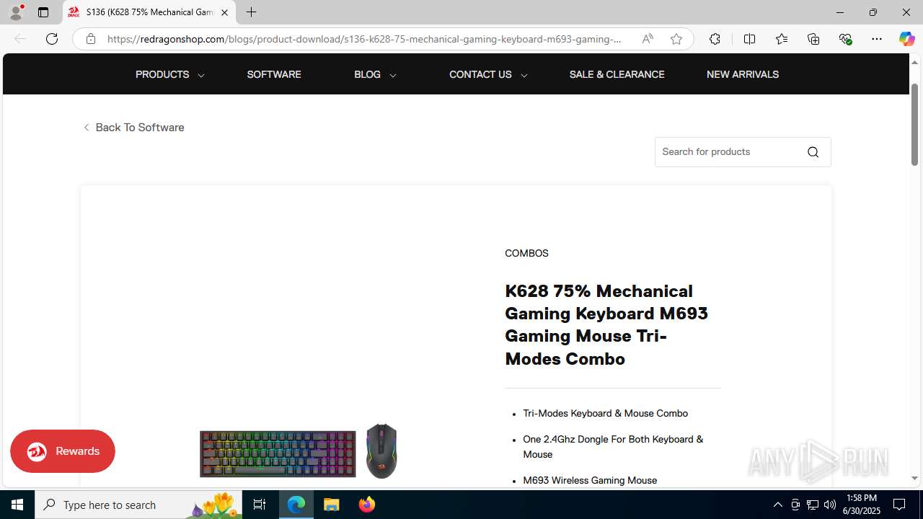Open NEW ARRIVALS page
This screenshot has height=519, width=923.
(743, 74)
